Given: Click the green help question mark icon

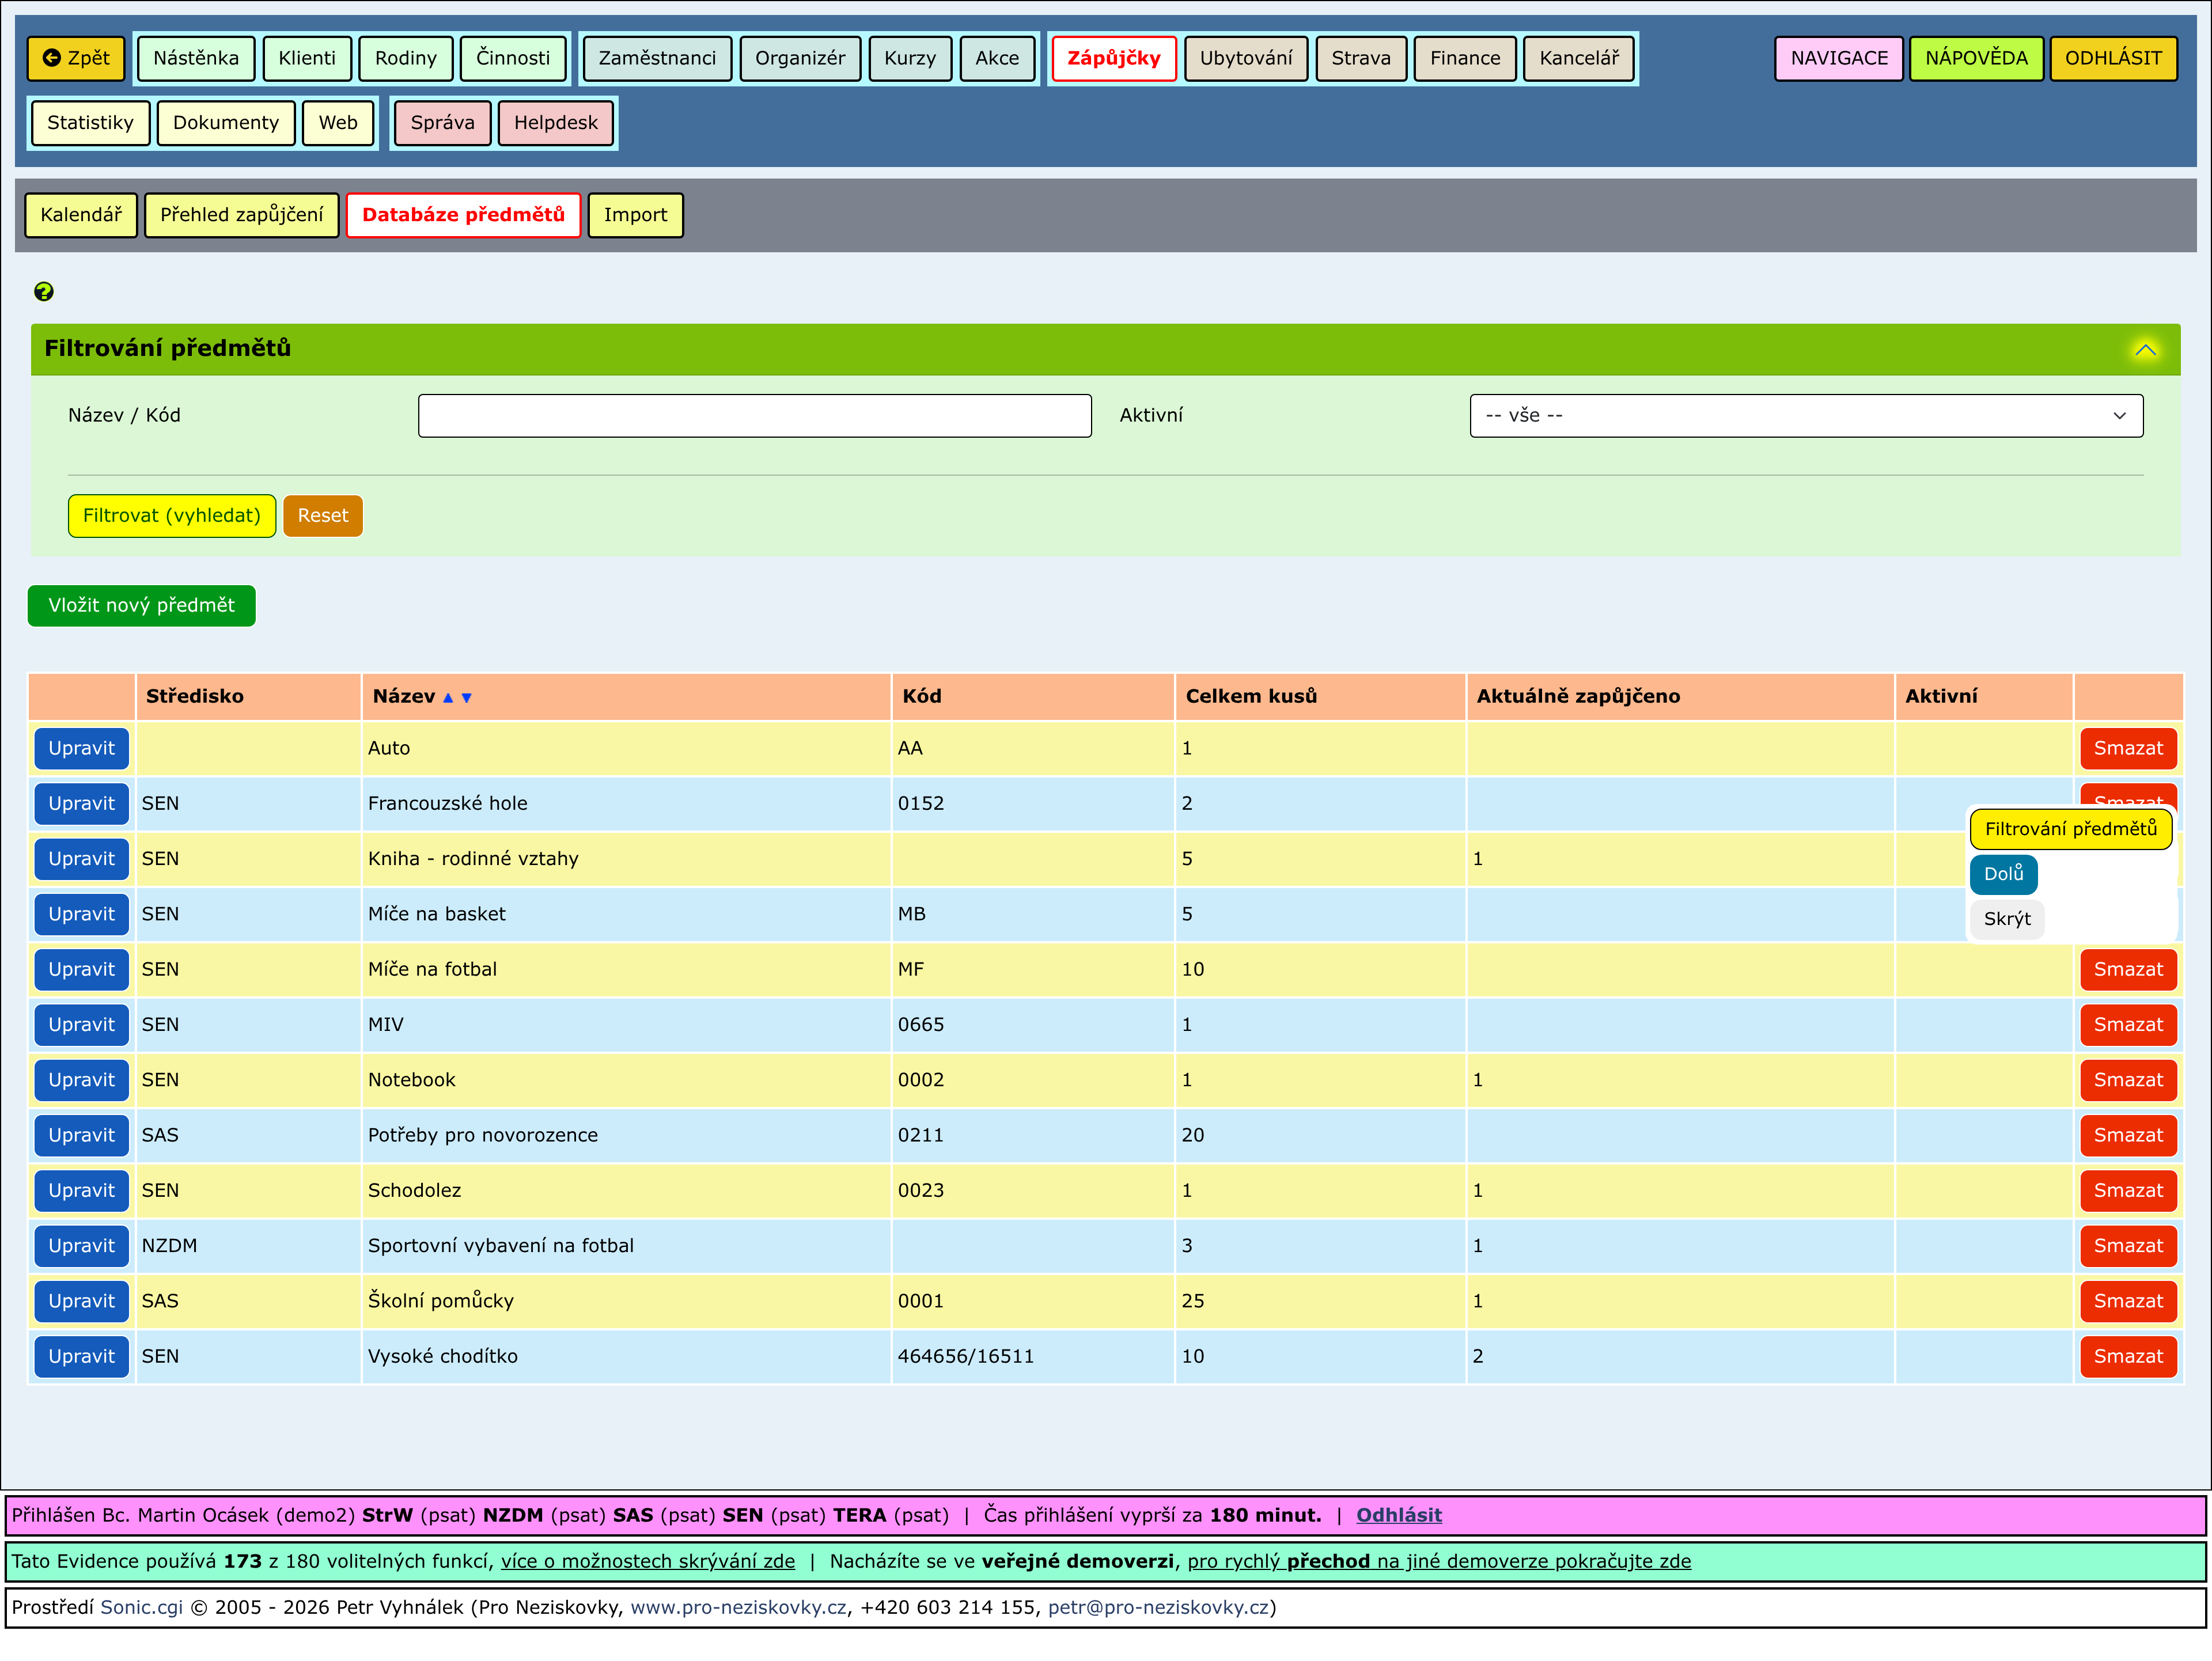Looking at the screenshot, I should click(43, 291).
